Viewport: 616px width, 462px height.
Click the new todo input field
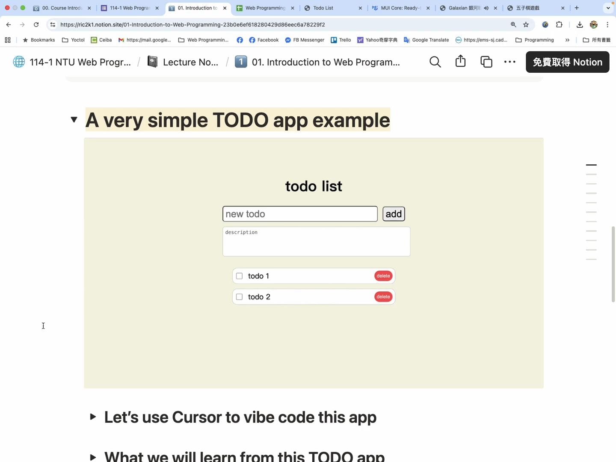pyautogui.click(x=300, y=214)
